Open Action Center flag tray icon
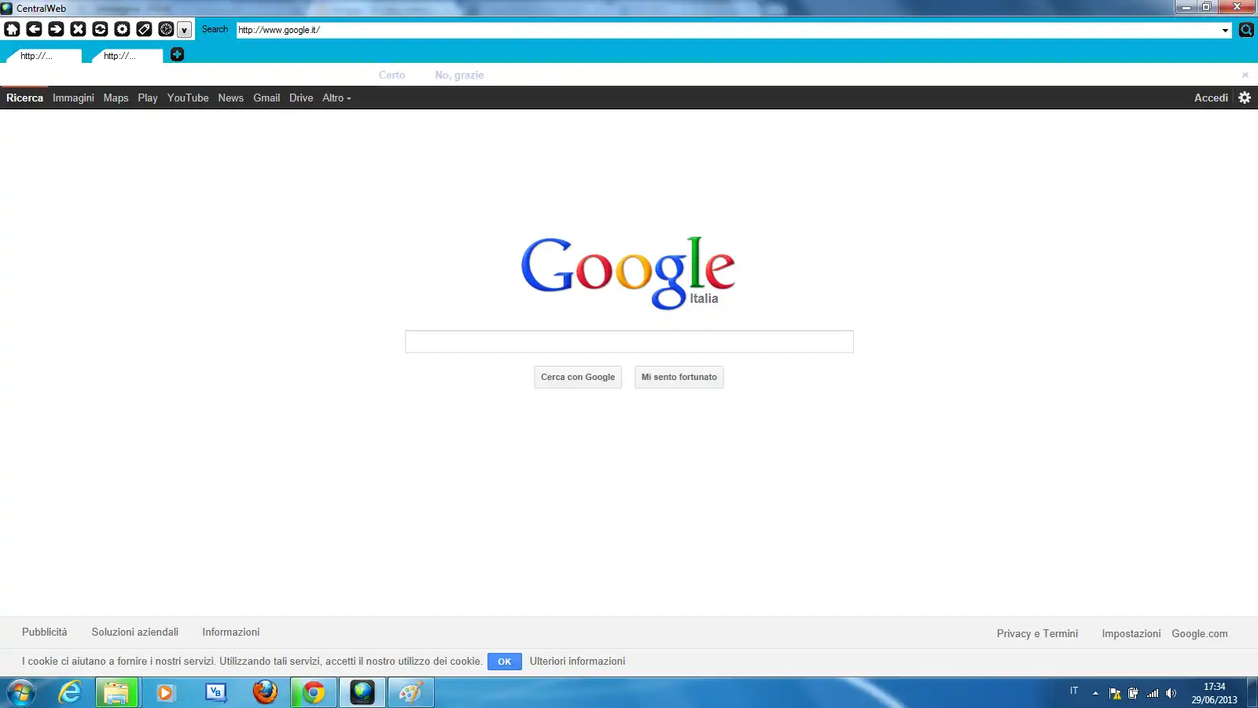The image size is (1258, 708). [x=1115, y=693]
